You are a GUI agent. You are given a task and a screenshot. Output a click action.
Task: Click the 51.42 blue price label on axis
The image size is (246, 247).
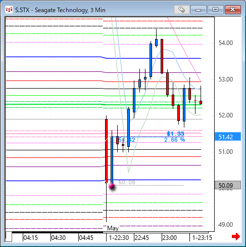(x=228, y=137)
